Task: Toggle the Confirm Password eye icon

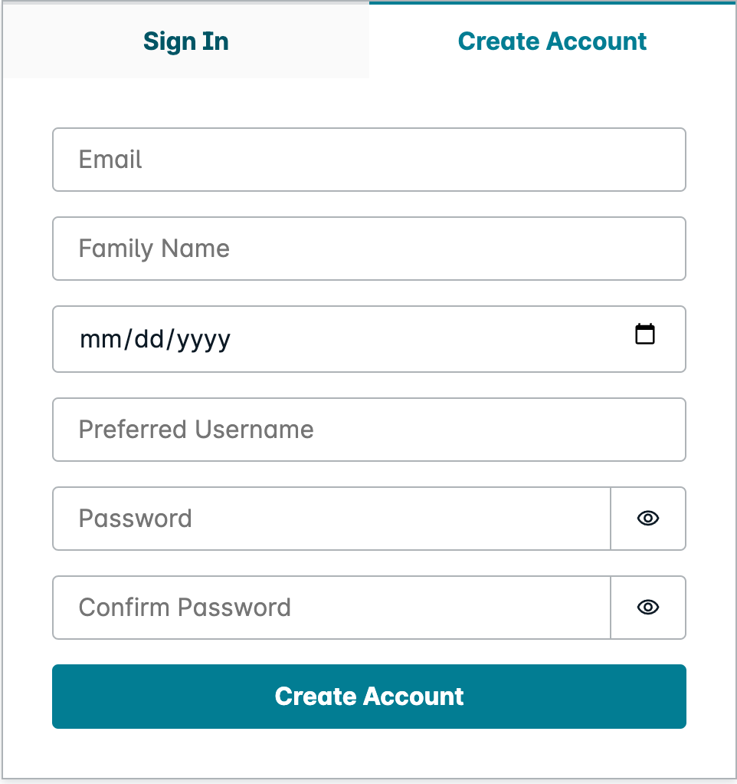Action: click(647, 608)
